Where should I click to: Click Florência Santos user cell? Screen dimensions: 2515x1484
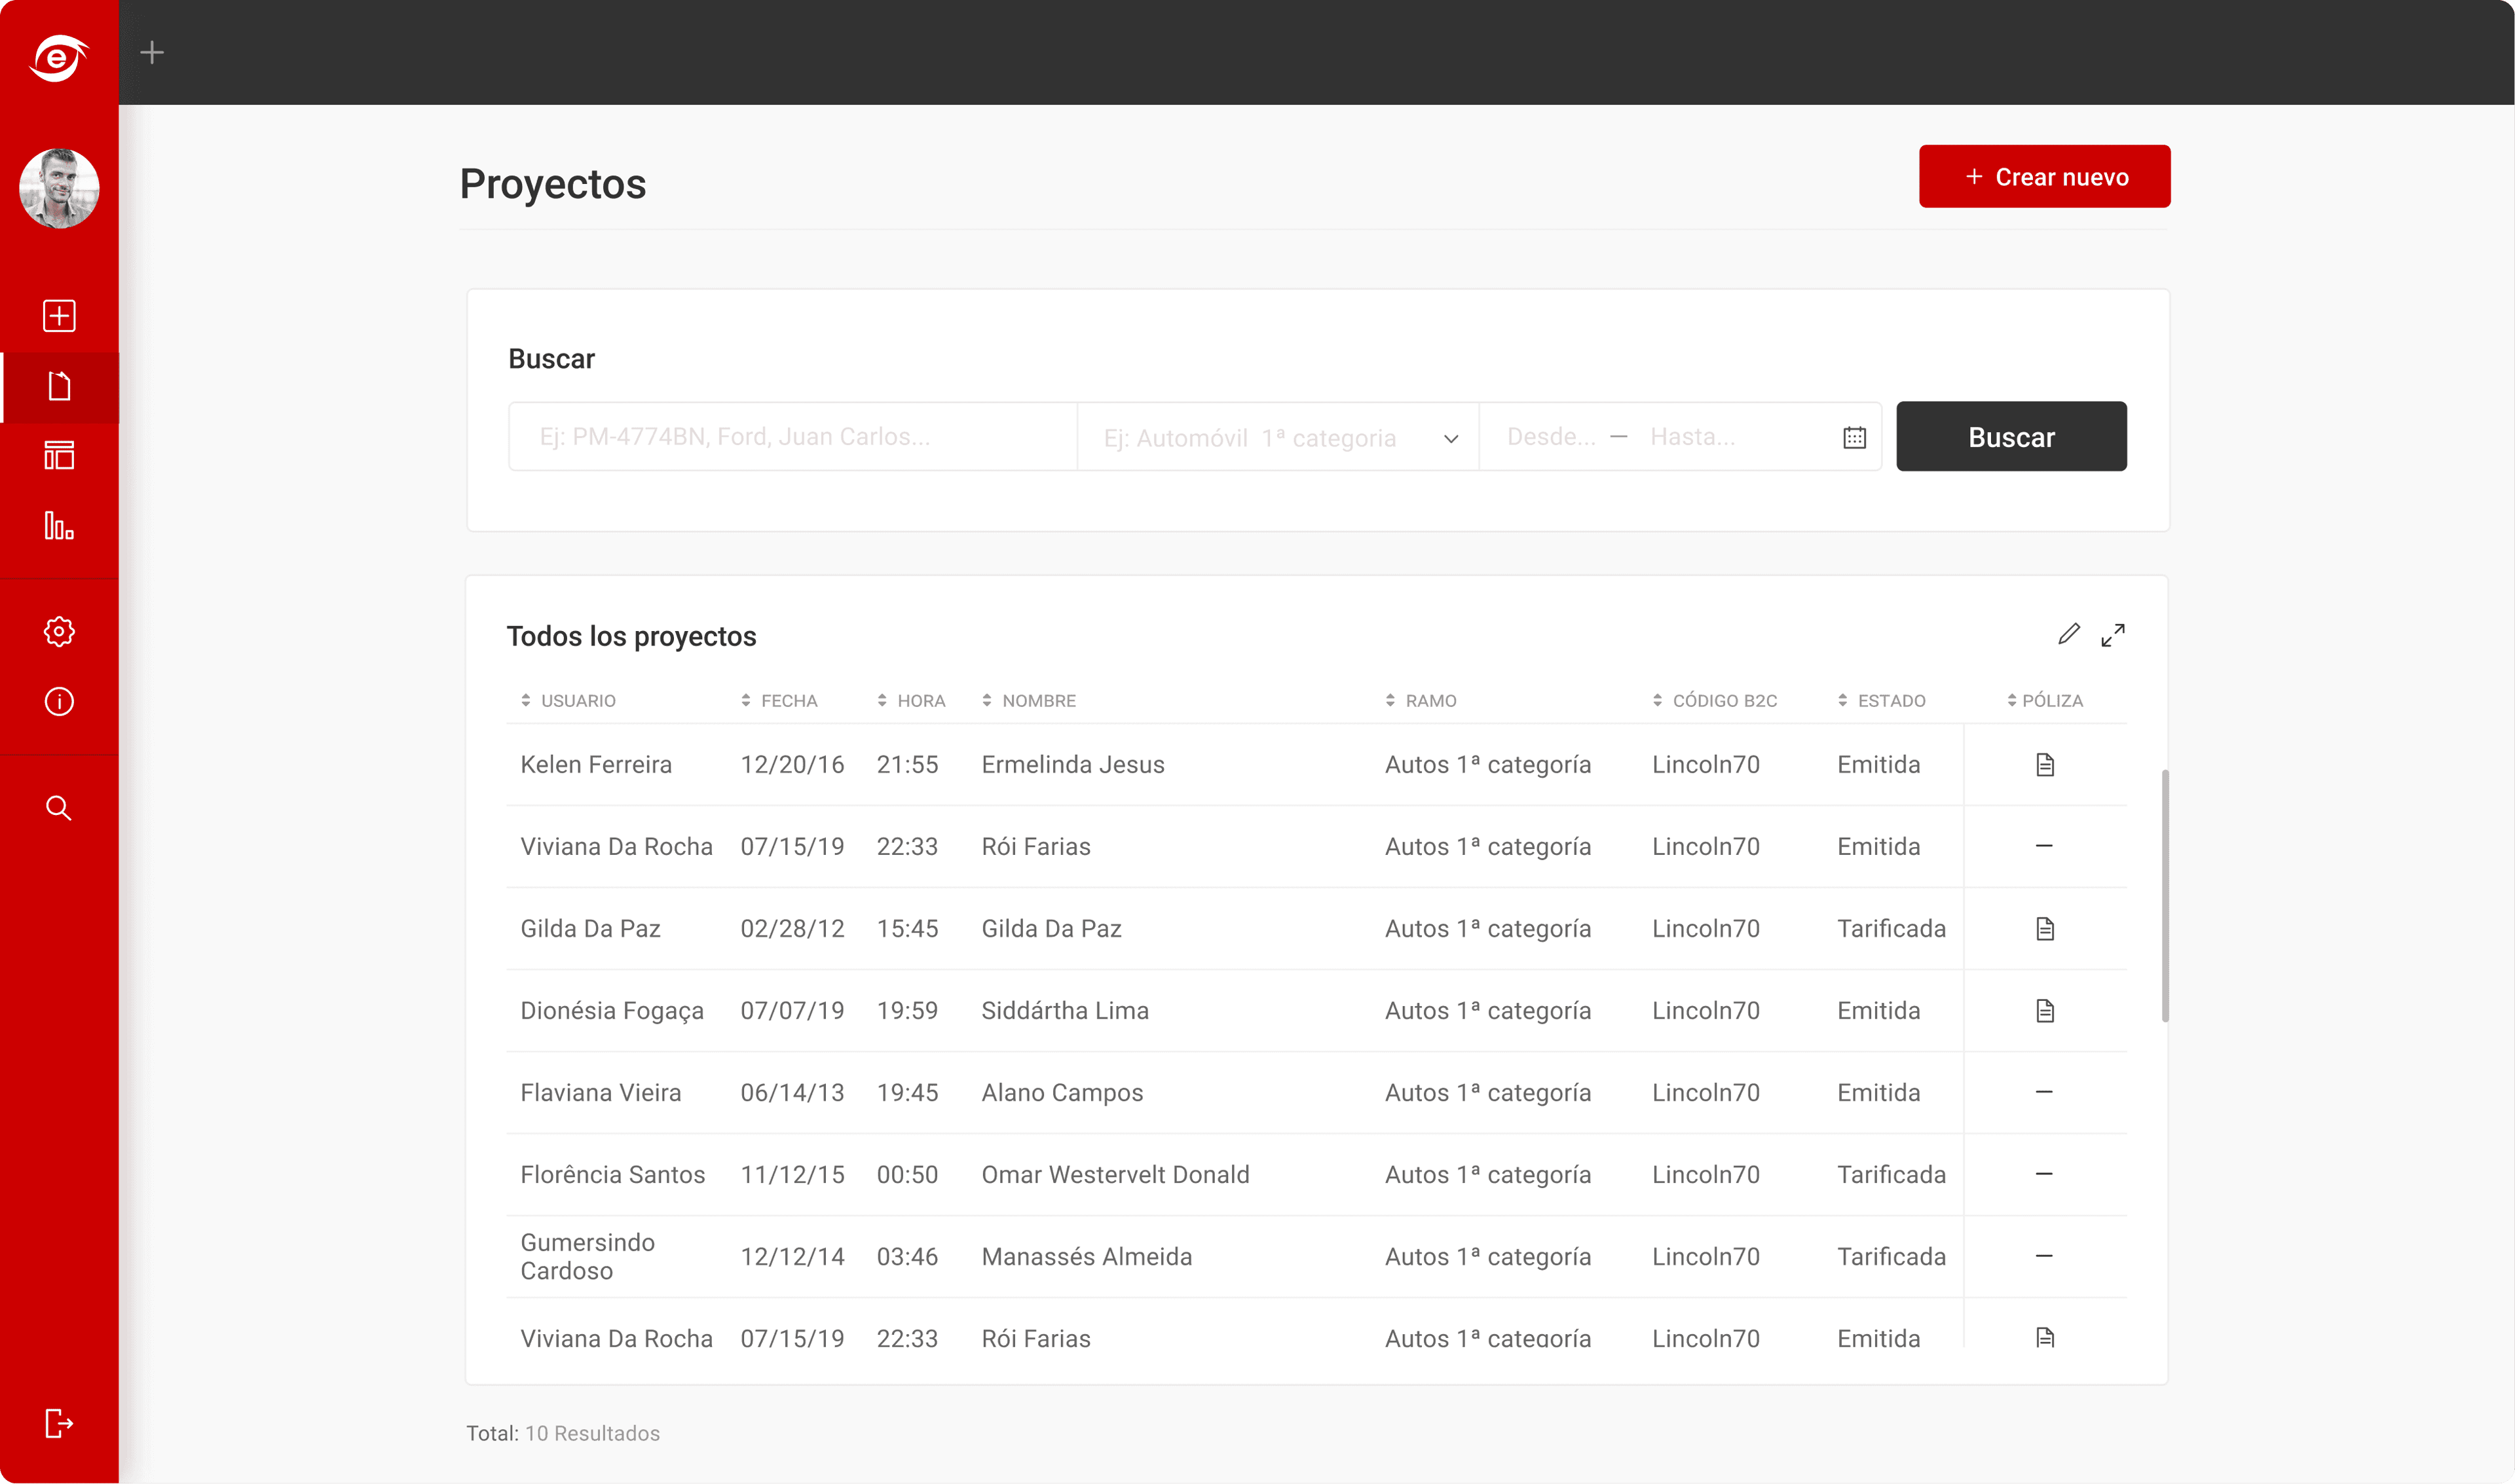point(612,1175)
